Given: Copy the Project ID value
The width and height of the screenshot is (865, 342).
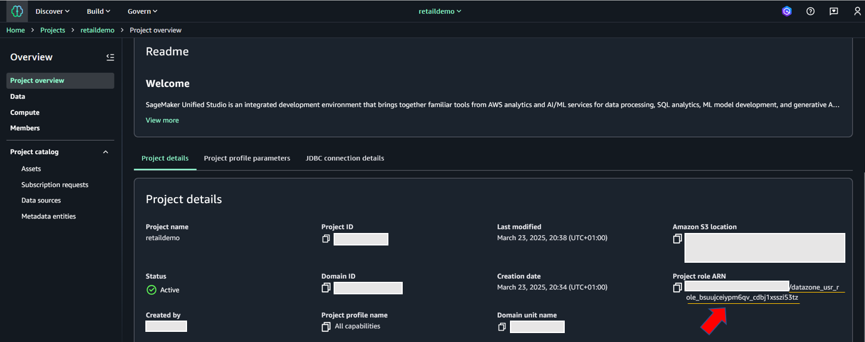Looking at the screenshot, I should pyautogui.click(x=326, y=239).
